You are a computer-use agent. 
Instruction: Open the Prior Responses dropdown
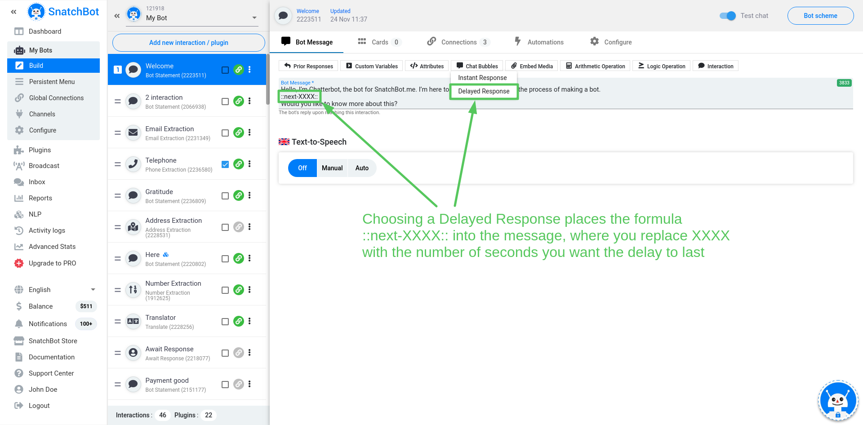point(308,66)
